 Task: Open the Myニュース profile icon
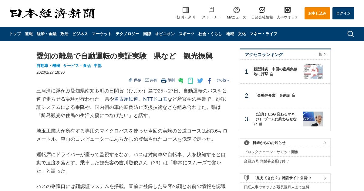click(237, 10)
